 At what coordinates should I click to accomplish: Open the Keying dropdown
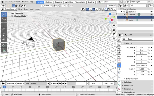click(20, 84)
